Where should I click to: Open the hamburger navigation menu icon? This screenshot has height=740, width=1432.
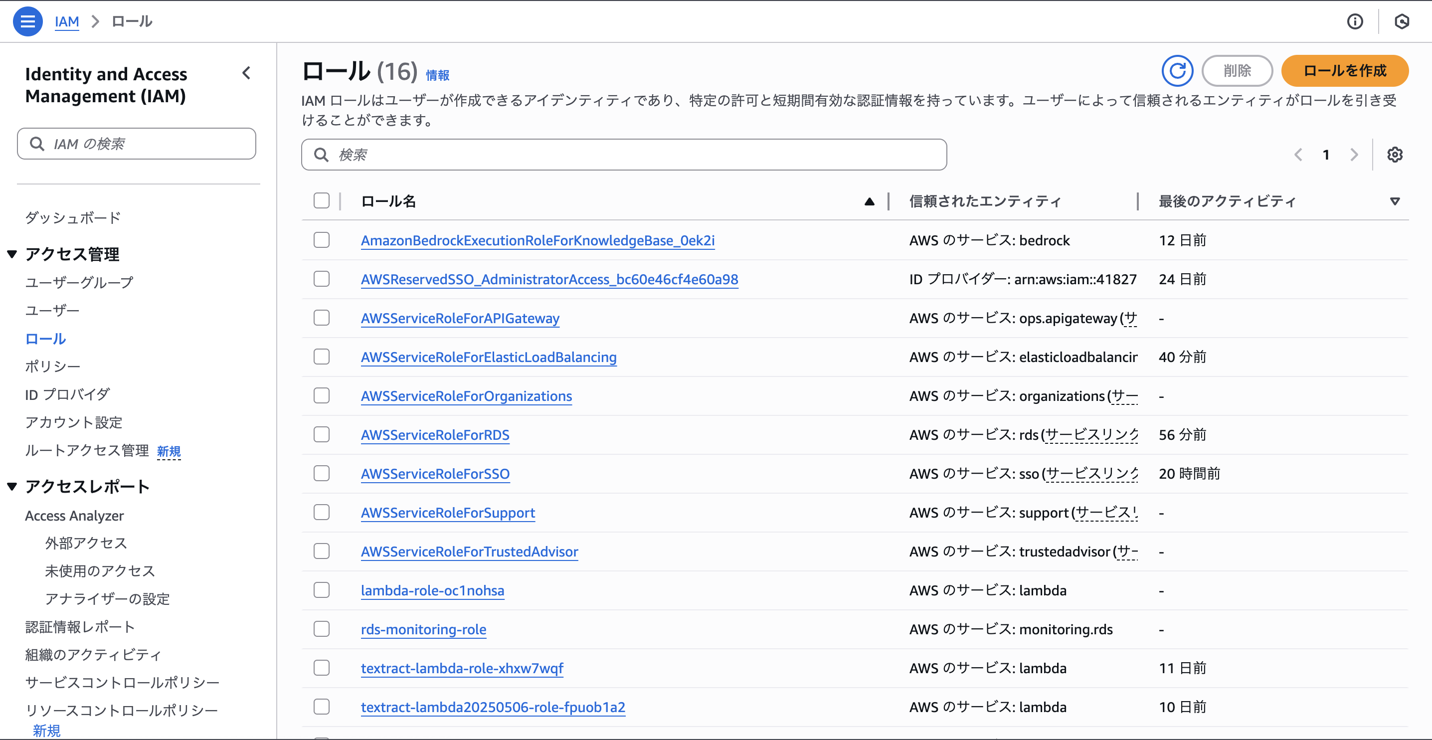pyautogui.click(x=27, y=21)
